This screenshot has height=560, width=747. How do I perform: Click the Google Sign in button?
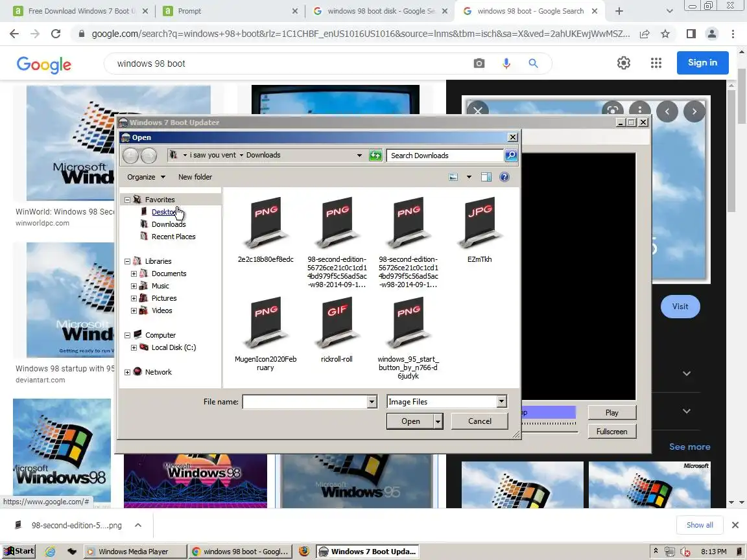(x=702, y=63)
